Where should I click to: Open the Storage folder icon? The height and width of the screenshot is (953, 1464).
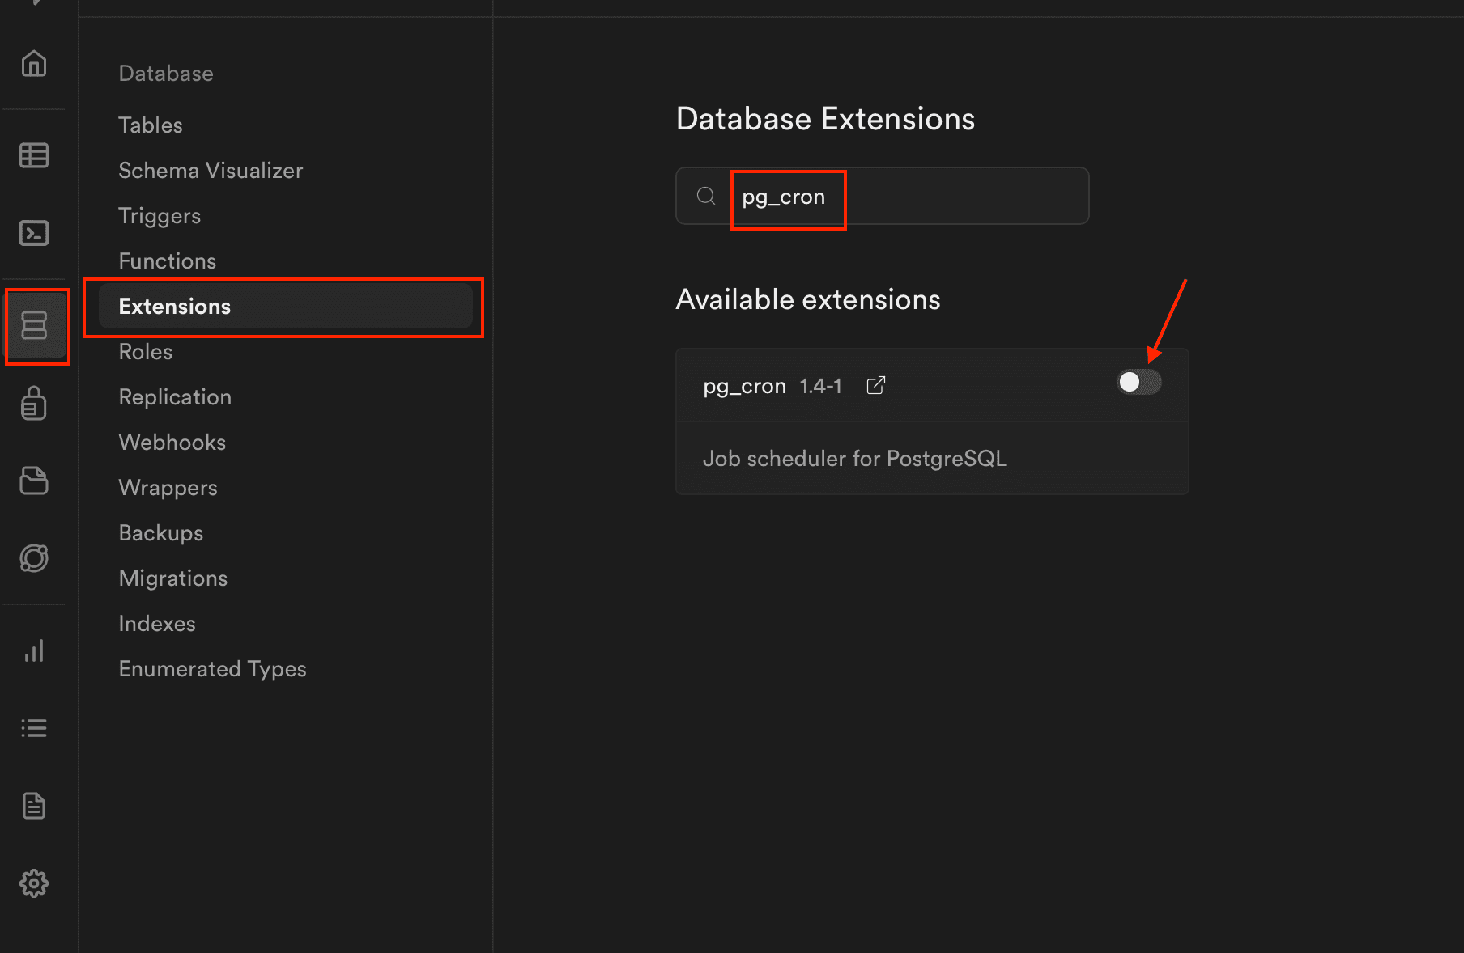tap(34, 481)
